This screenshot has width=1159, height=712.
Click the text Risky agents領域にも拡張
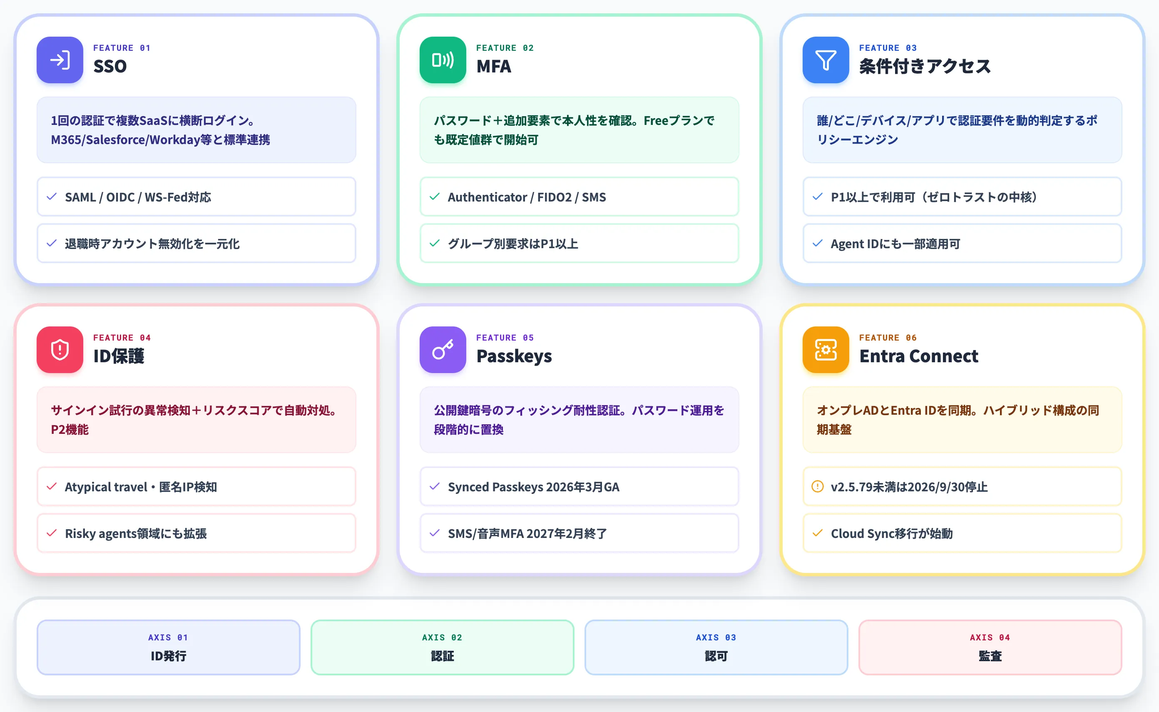[x=136, y=533]
